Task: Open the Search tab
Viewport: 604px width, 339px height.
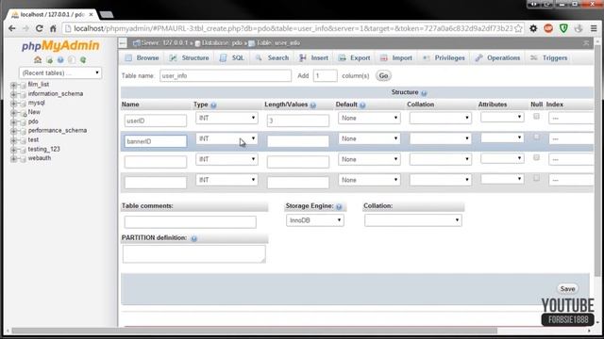Action: tap(272, 58)
